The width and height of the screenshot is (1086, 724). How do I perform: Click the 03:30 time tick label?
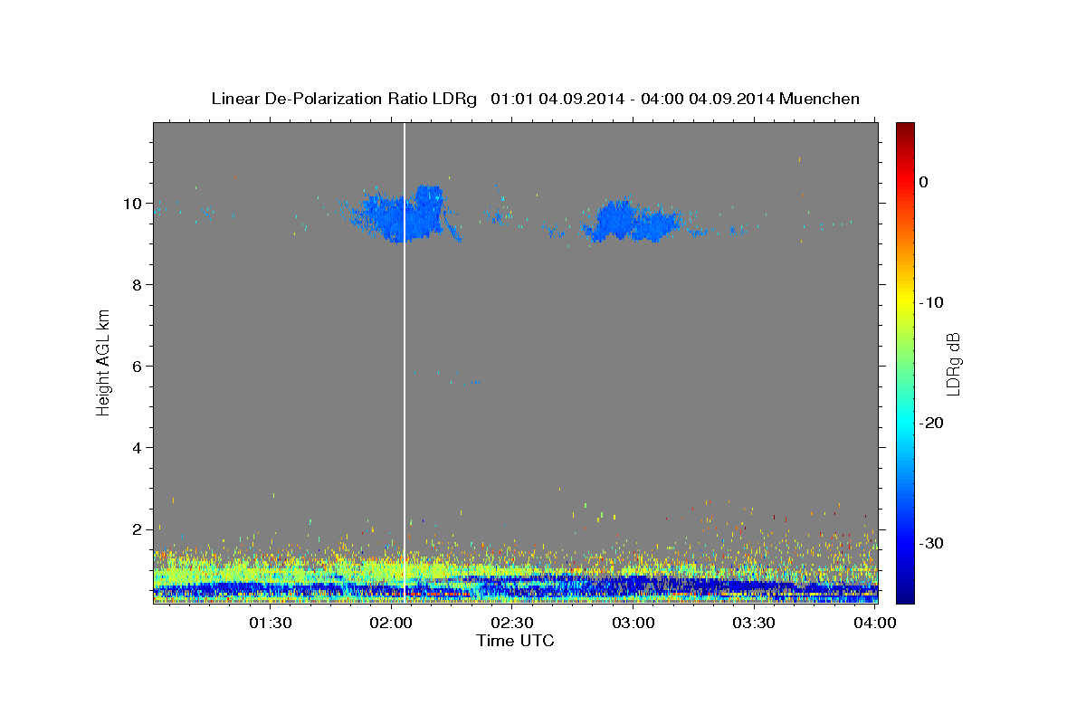755,623
